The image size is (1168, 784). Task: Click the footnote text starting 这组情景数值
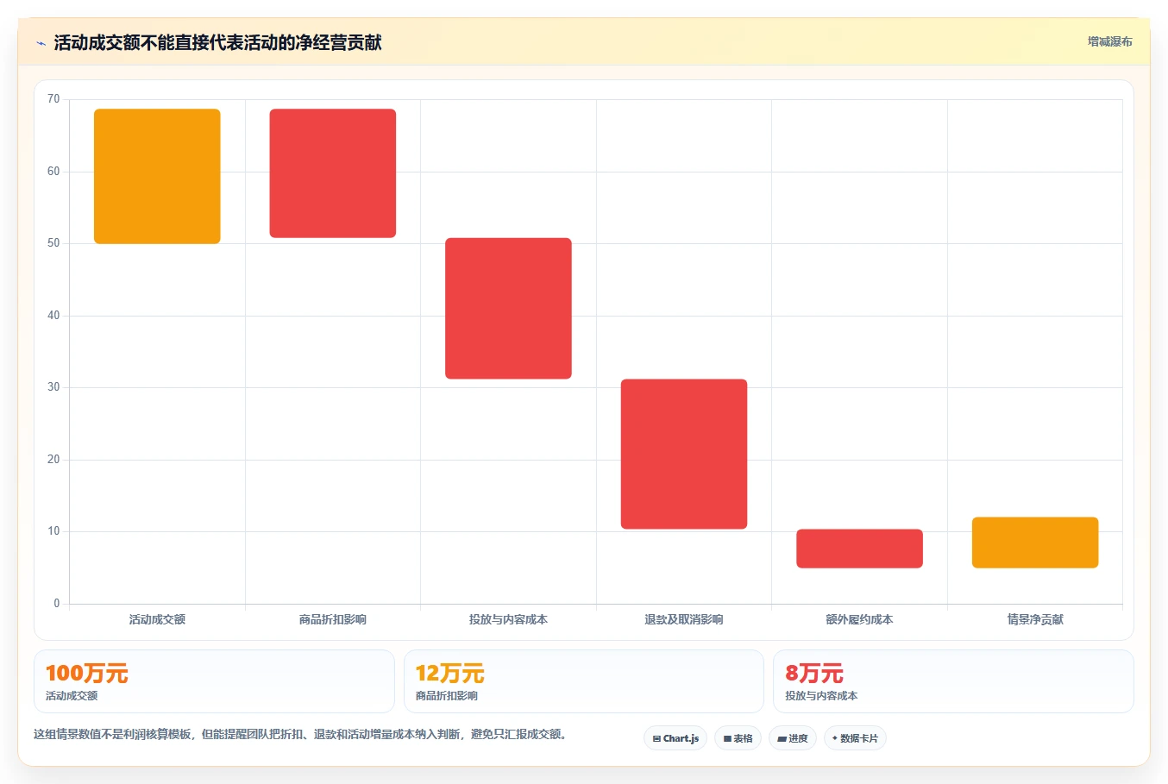pyautogui.click(x=301, y=735)
